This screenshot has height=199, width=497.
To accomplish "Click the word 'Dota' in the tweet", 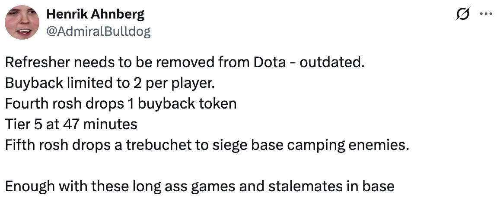I will [269, 63].
